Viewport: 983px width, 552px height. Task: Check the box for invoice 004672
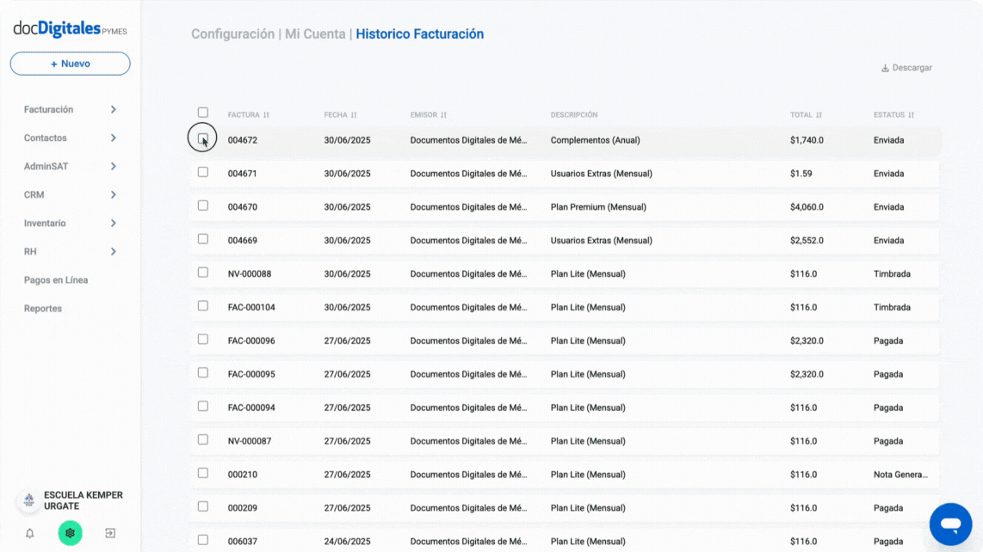[x=203, y=138]
